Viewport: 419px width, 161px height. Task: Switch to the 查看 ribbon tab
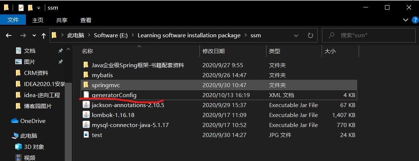86,20
